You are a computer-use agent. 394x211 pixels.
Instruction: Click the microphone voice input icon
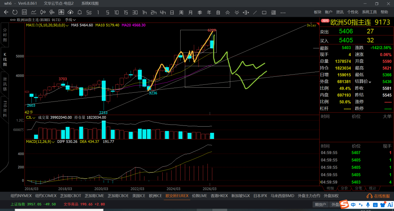368,205
